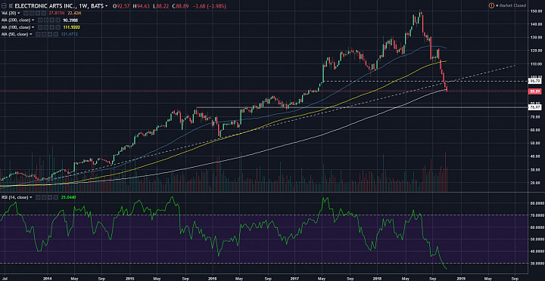Open settings for RSI (14, close)
545x281 pixels.
(44, 197)
